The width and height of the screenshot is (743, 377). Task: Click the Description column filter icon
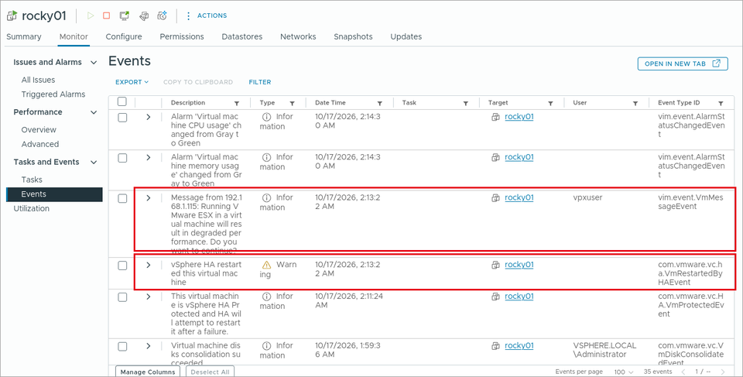click(x=237, y=103)
